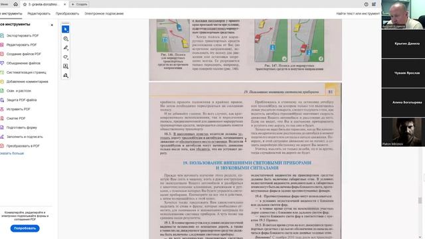425x239 pixels.
Task: Click the section 19 heading in document
Action: click(x=247, y=165)
